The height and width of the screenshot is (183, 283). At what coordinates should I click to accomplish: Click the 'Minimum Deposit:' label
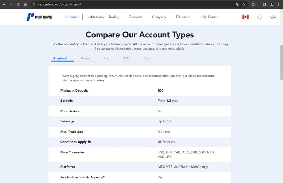pyautogui.click(x=74, y=90)
